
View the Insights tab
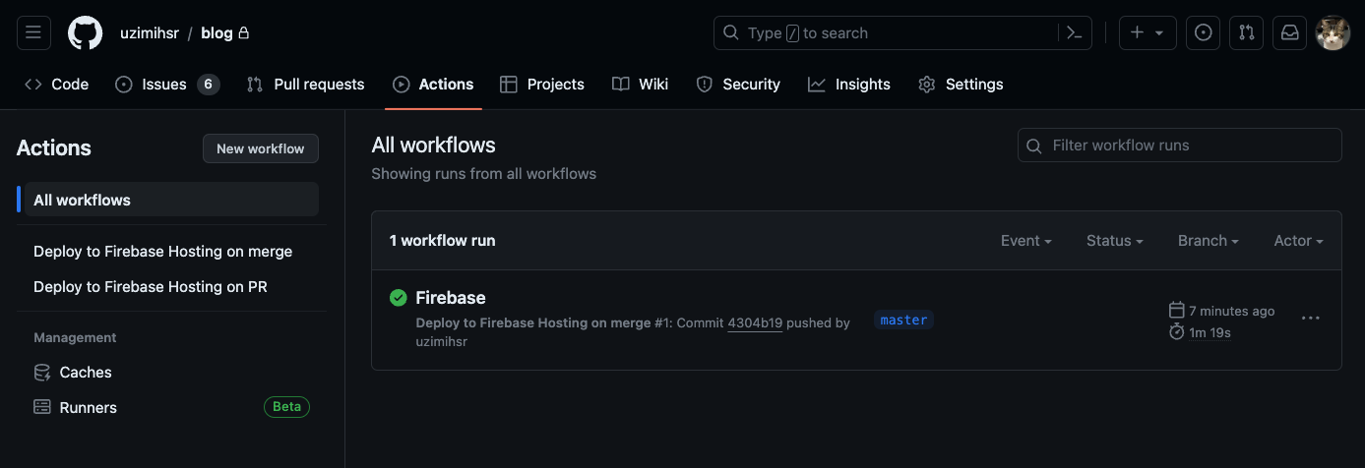(x=849, y=85)
